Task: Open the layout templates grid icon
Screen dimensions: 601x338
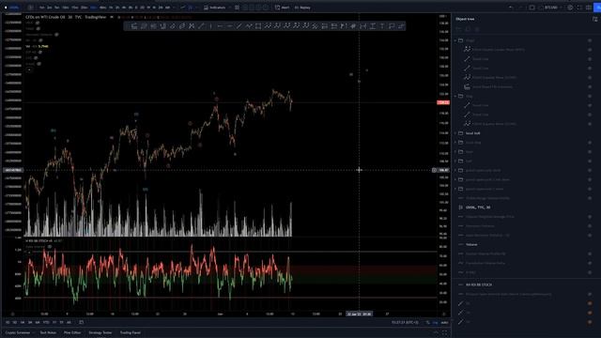Action: [237, 8]
